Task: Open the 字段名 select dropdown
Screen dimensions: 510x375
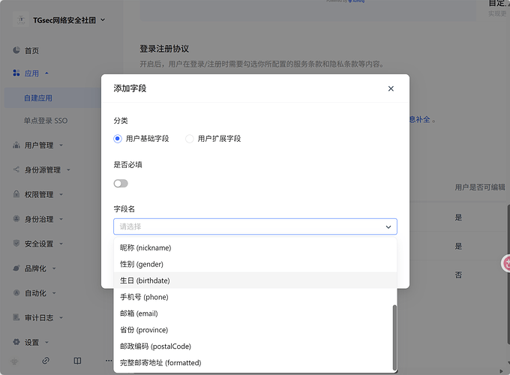Action: 255,226
